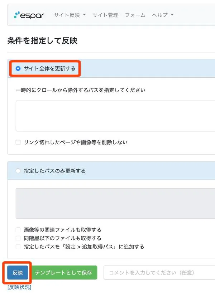Screen dimensions: 215x296
Task: Check 同階層以下のファイルも取得する option
Action: point(18,238)
